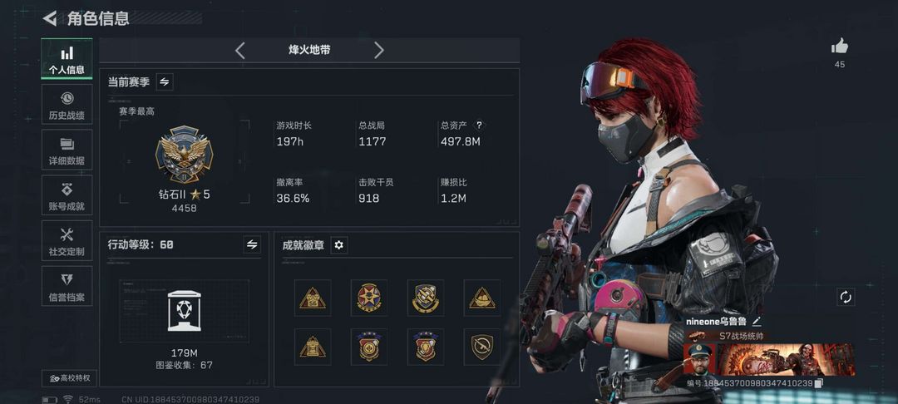Click the back arrow beside 角色信息
The height and width of the screenshot is (404, 898).
pyautogui.click(x=50, y=18)
